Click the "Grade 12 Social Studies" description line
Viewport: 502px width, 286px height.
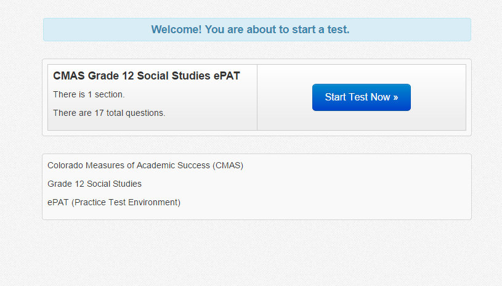click(94, 184)
